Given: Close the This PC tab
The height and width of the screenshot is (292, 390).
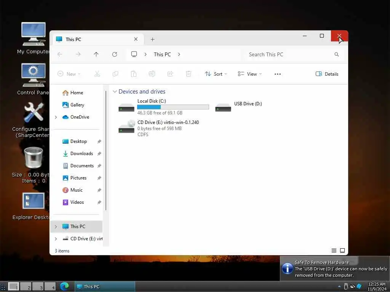Looking at the screenshot, I should coord(136,39).
